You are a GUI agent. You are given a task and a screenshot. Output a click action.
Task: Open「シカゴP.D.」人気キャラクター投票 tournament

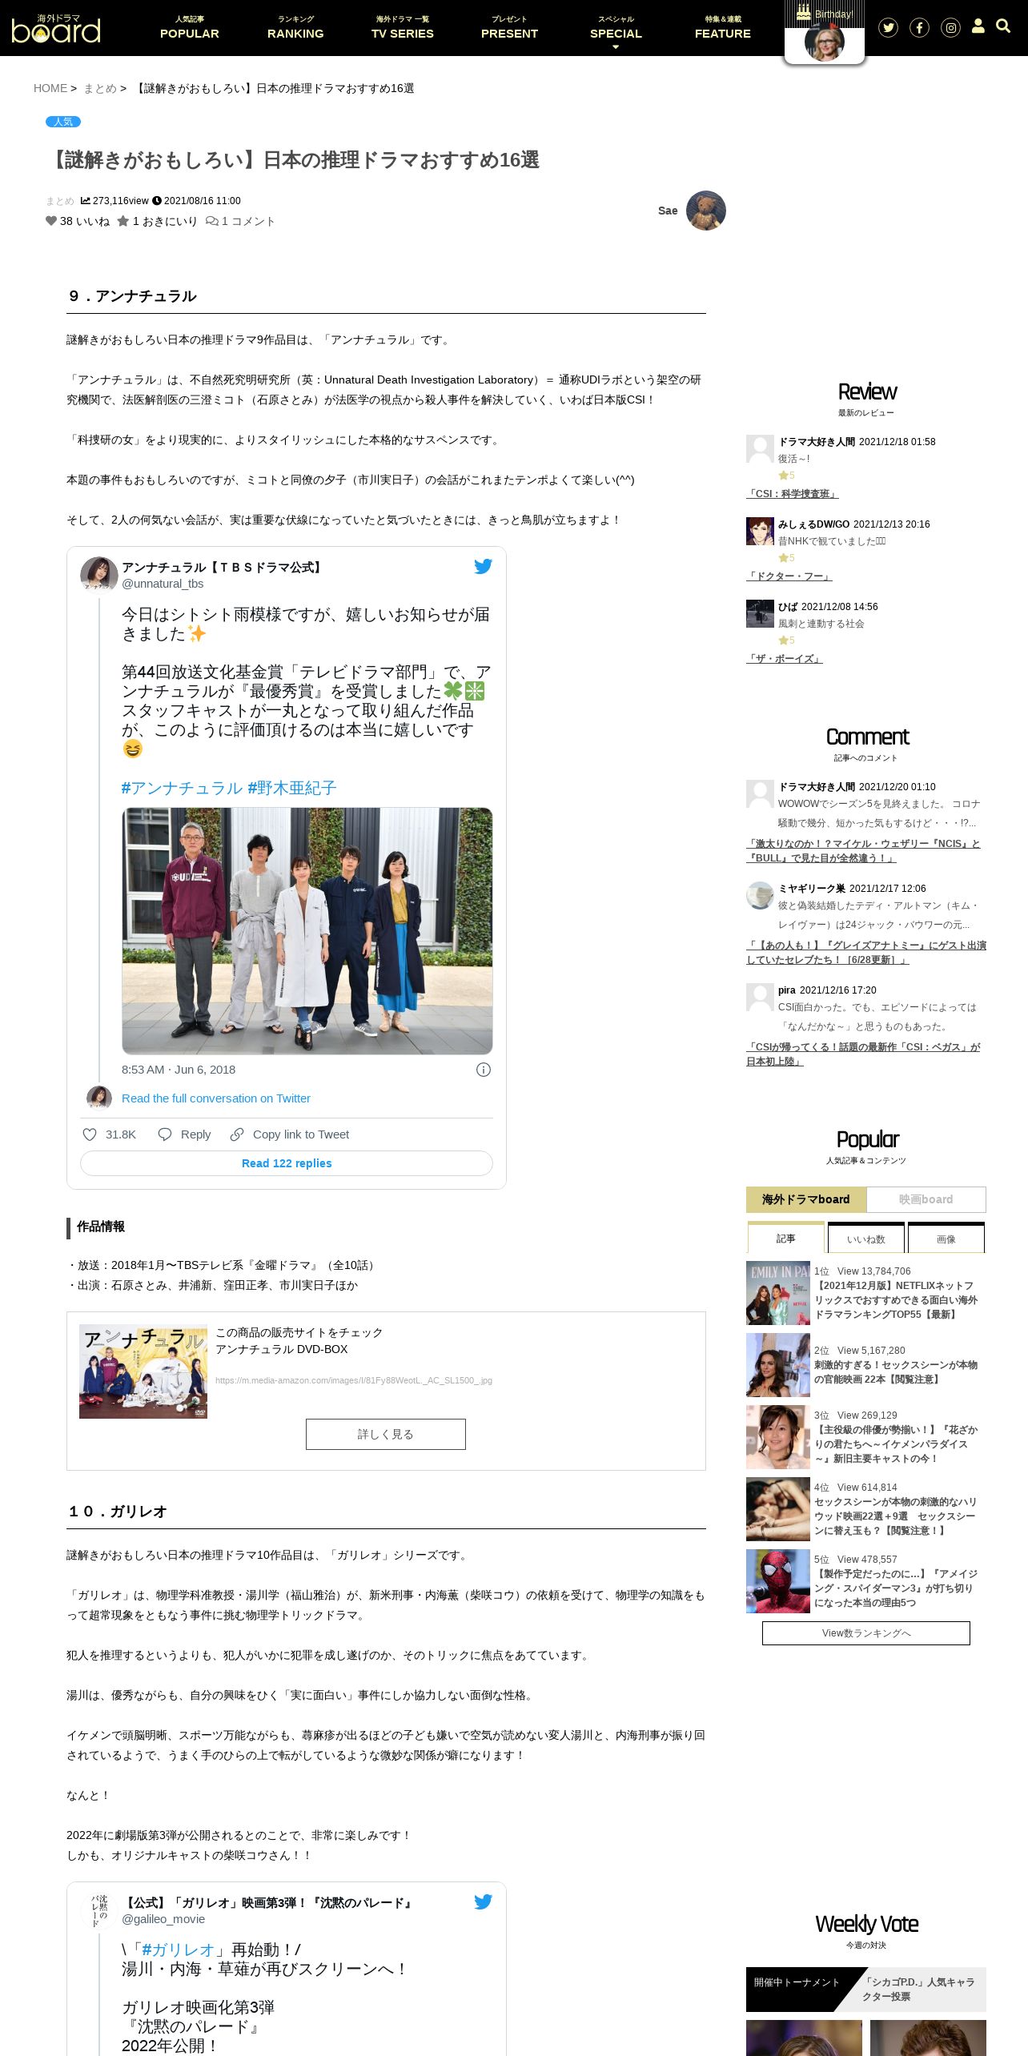coord(918,1990)
